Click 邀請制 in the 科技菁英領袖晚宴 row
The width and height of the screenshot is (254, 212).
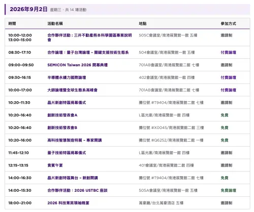coord(227,203)
